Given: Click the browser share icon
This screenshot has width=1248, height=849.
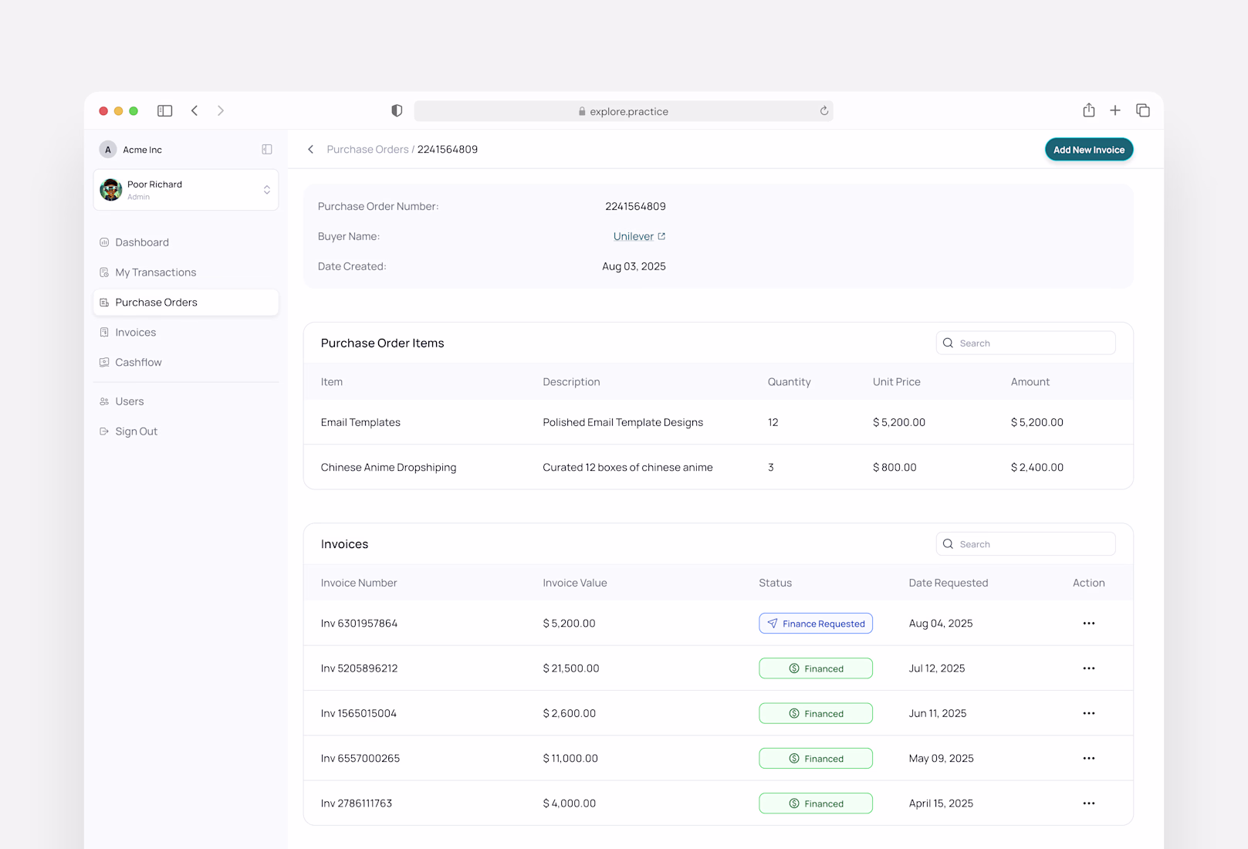Looking at the screenshot, I should point(1088,110).
